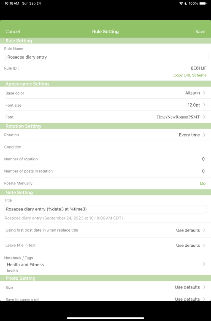Image resolution: width=211 pixels, height=321 pixels.
Task: Copy the URL Scheme link
Action: click(190, 75)
